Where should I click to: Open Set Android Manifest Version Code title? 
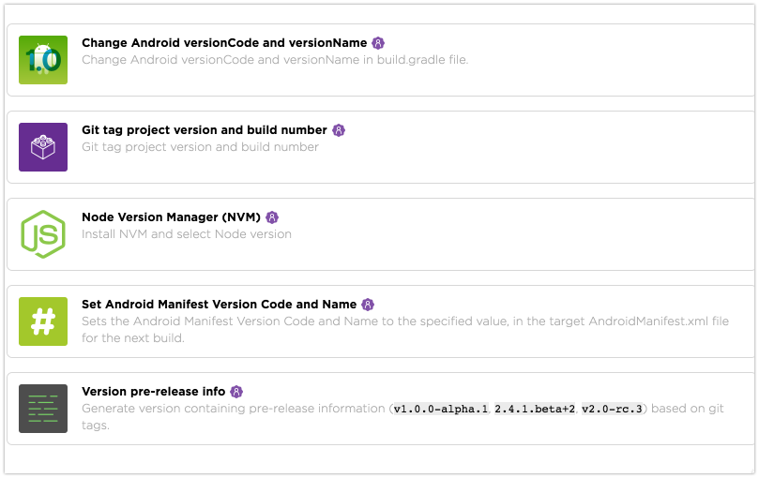click(x=219, y=305)
